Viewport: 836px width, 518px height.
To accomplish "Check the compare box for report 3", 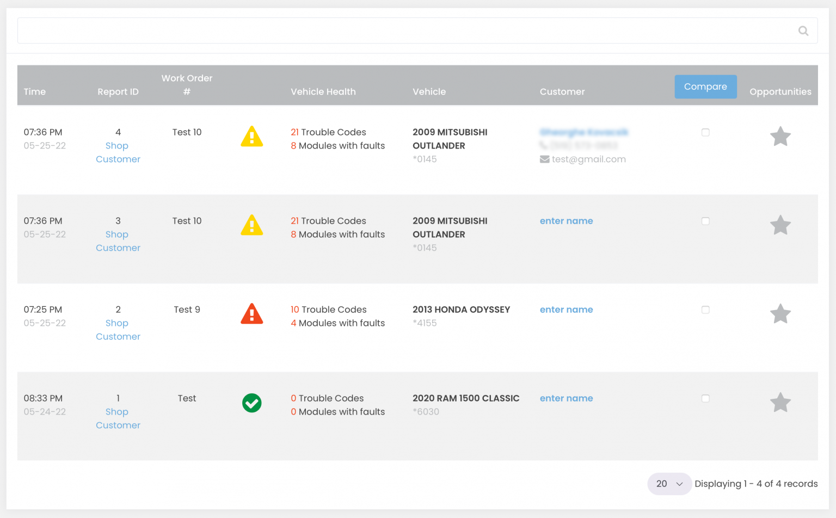I will click(705, 221).
